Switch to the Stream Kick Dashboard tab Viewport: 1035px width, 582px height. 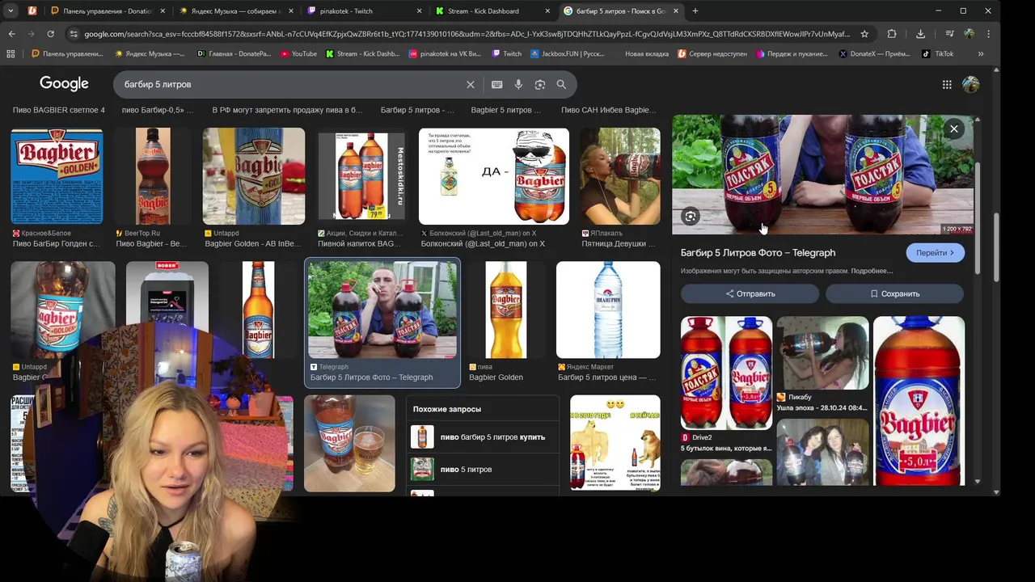tap(493, 11)
